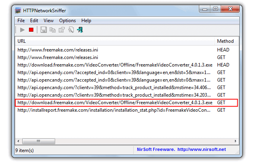This screenshot has width=254, height=162.
Task: Select FreemakeVideoConverter_4.0.1.3.exe GET row
Action: (x=127, y=103)
